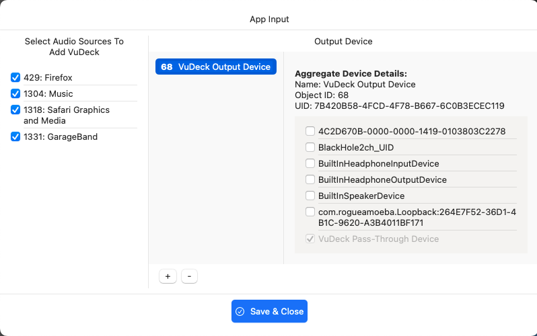Toggle 1318: Safari Graphics and Media checkbox
537x336 pixels.
[x=15, y=110]
